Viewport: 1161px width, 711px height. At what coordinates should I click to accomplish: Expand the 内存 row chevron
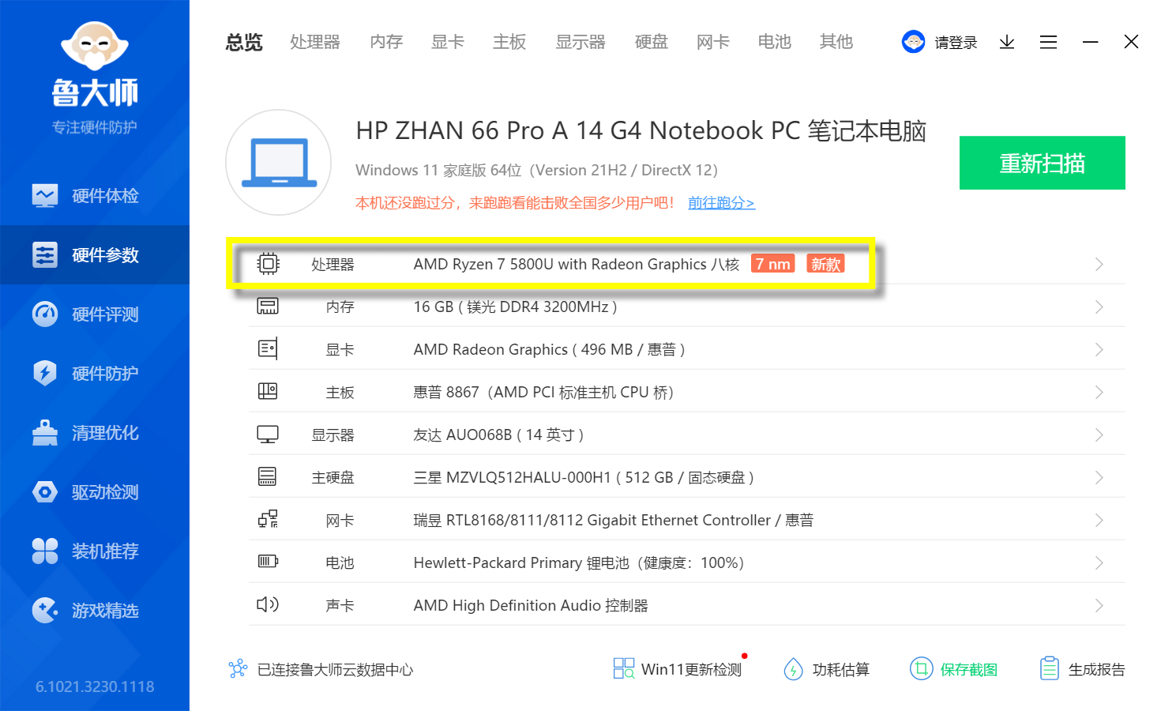pos(1099,307)
